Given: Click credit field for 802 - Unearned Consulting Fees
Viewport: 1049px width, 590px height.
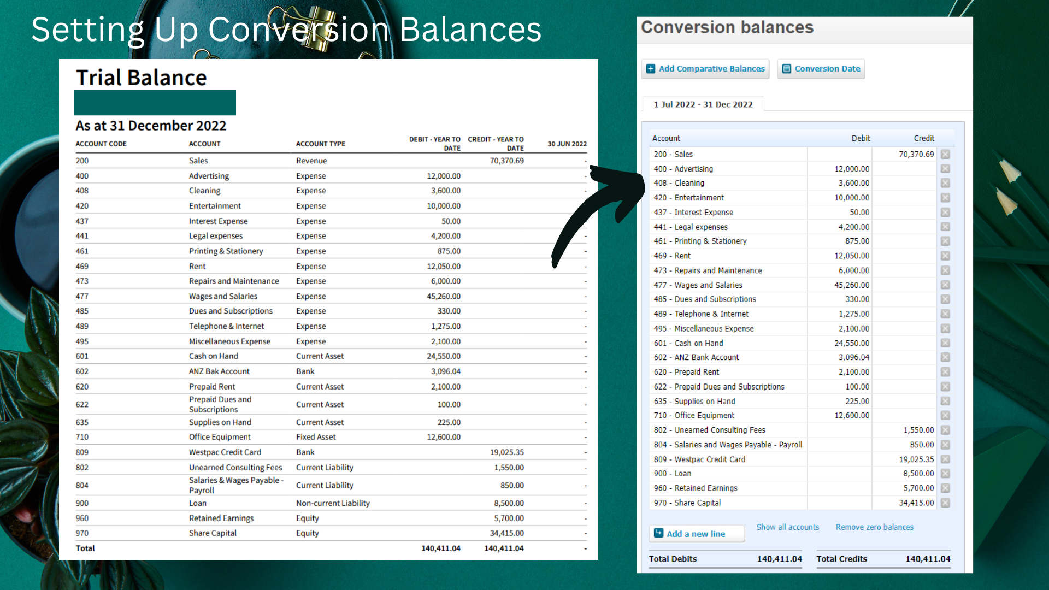Looking at the screenshot, I should (904, 430).
